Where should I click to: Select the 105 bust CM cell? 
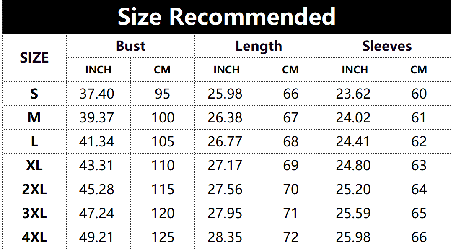click(163, 142)
